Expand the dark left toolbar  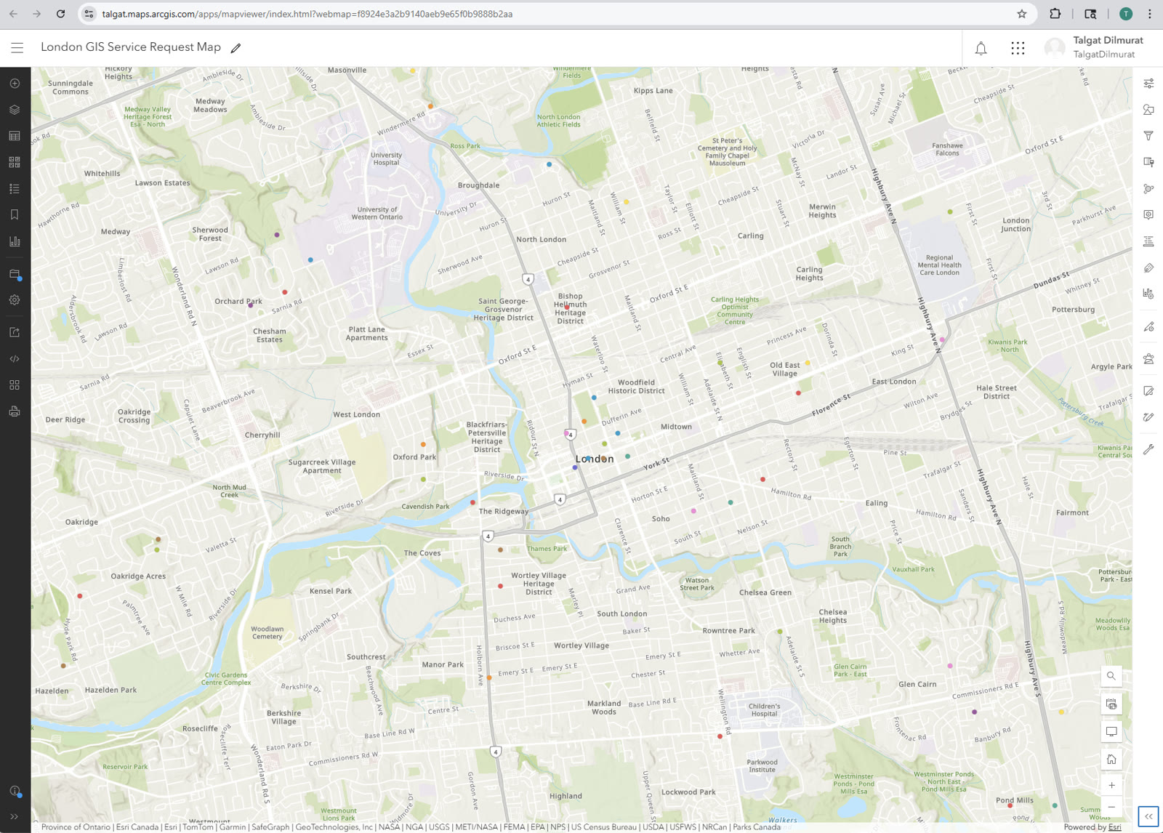[15, 817]
